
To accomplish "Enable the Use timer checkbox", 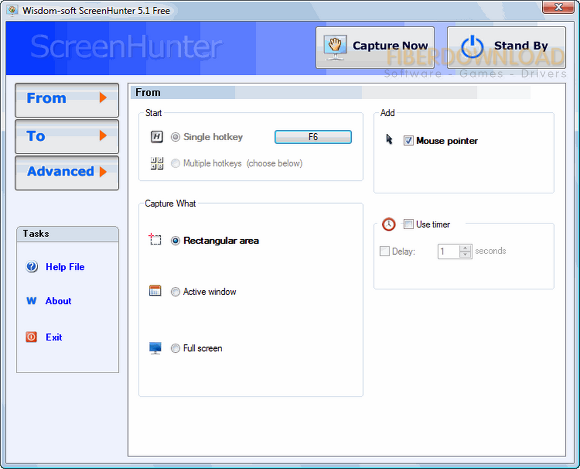I will (408, 224).
